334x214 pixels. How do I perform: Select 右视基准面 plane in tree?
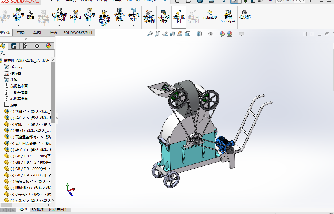(x=16, y=99)
